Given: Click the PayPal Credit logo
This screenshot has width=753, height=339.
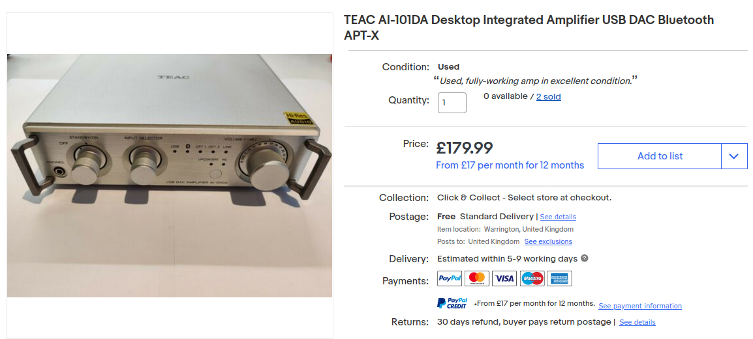Looking at the screenshot, I should (452, 303).
